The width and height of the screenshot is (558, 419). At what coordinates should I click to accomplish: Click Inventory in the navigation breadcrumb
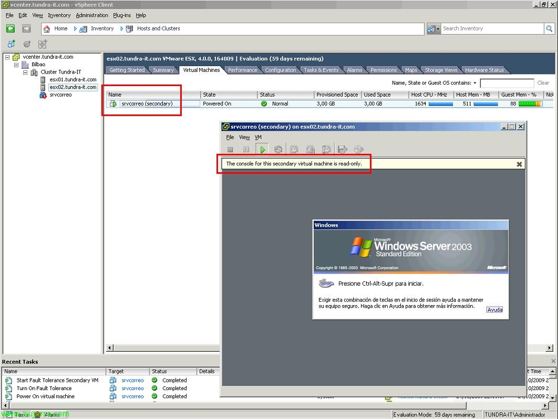[102, 28]
